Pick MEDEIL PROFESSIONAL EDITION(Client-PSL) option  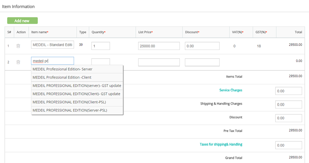77,102
